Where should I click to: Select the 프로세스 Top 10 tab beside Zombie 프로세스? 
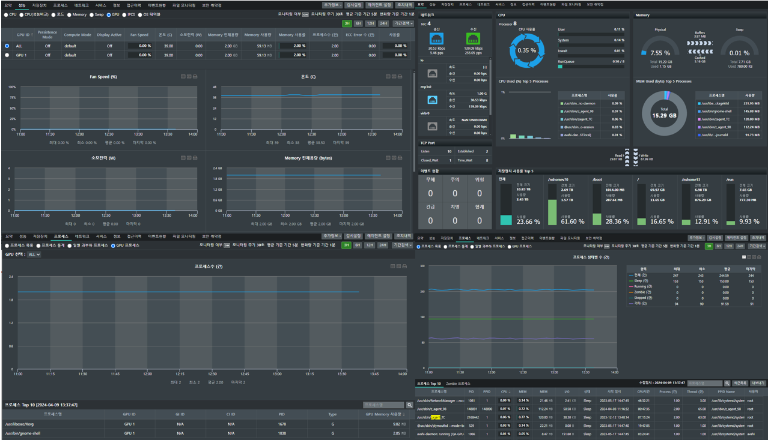coord(428,383)
